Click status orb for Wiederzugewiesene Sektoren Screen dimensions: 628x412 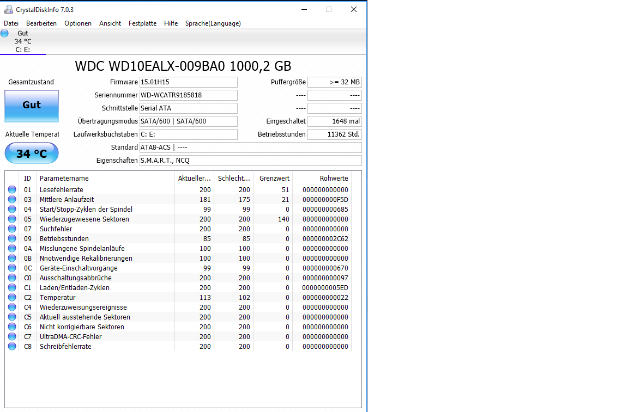(12, 219)
